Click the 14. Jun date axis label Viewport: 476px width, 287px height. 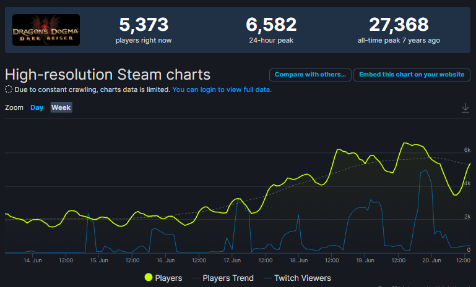coord(32,260)
